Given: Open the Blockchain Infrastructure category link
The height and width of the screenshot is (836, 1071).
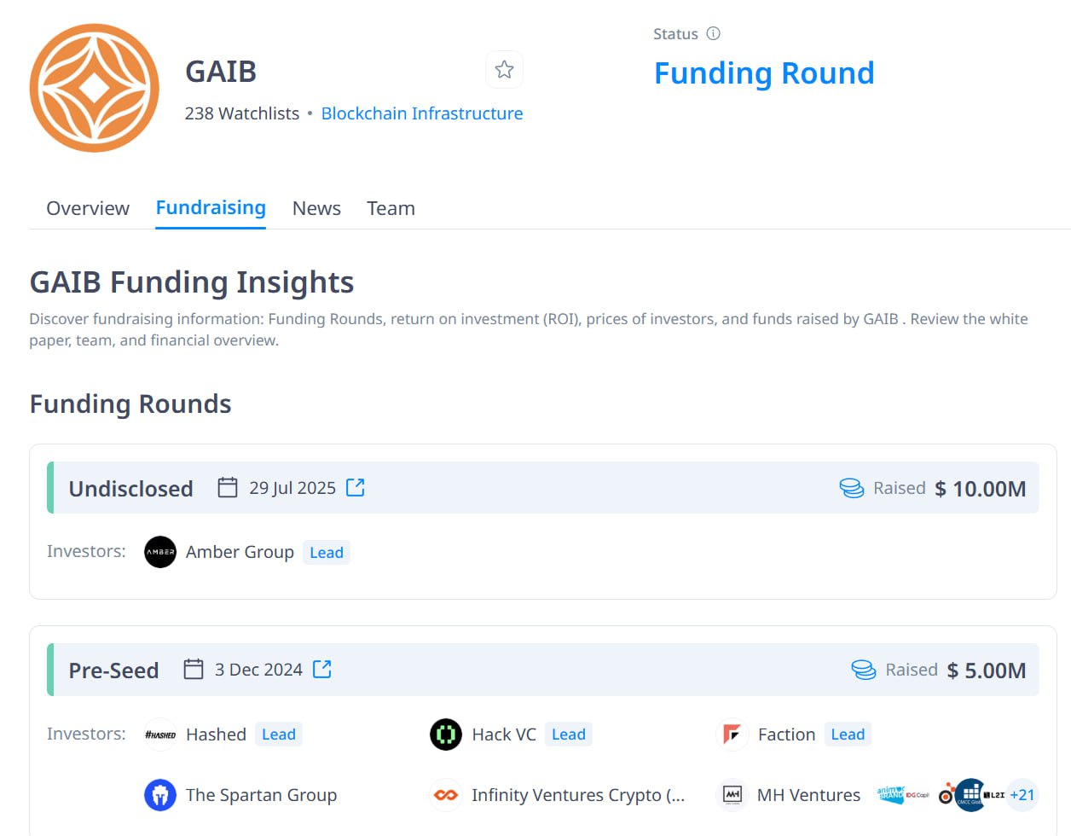Looking at the screenshot, I should coord(422,113).
